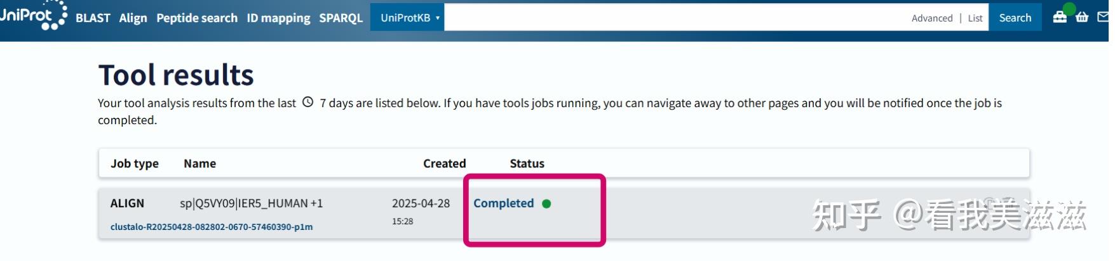Open the basket icon

[1082, 17]
